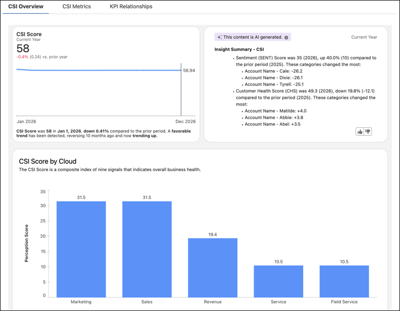Click the CSI Score value 58
Viewport: 400px width, 311px height.
pos(23,48)
